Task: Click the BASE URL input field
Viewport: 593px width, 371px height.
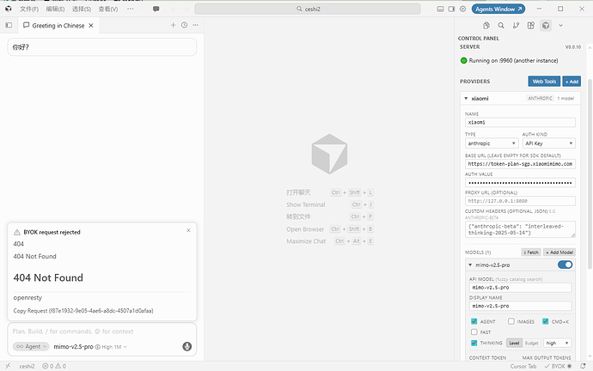Action: pyautogui.click(x=520, y=163)
